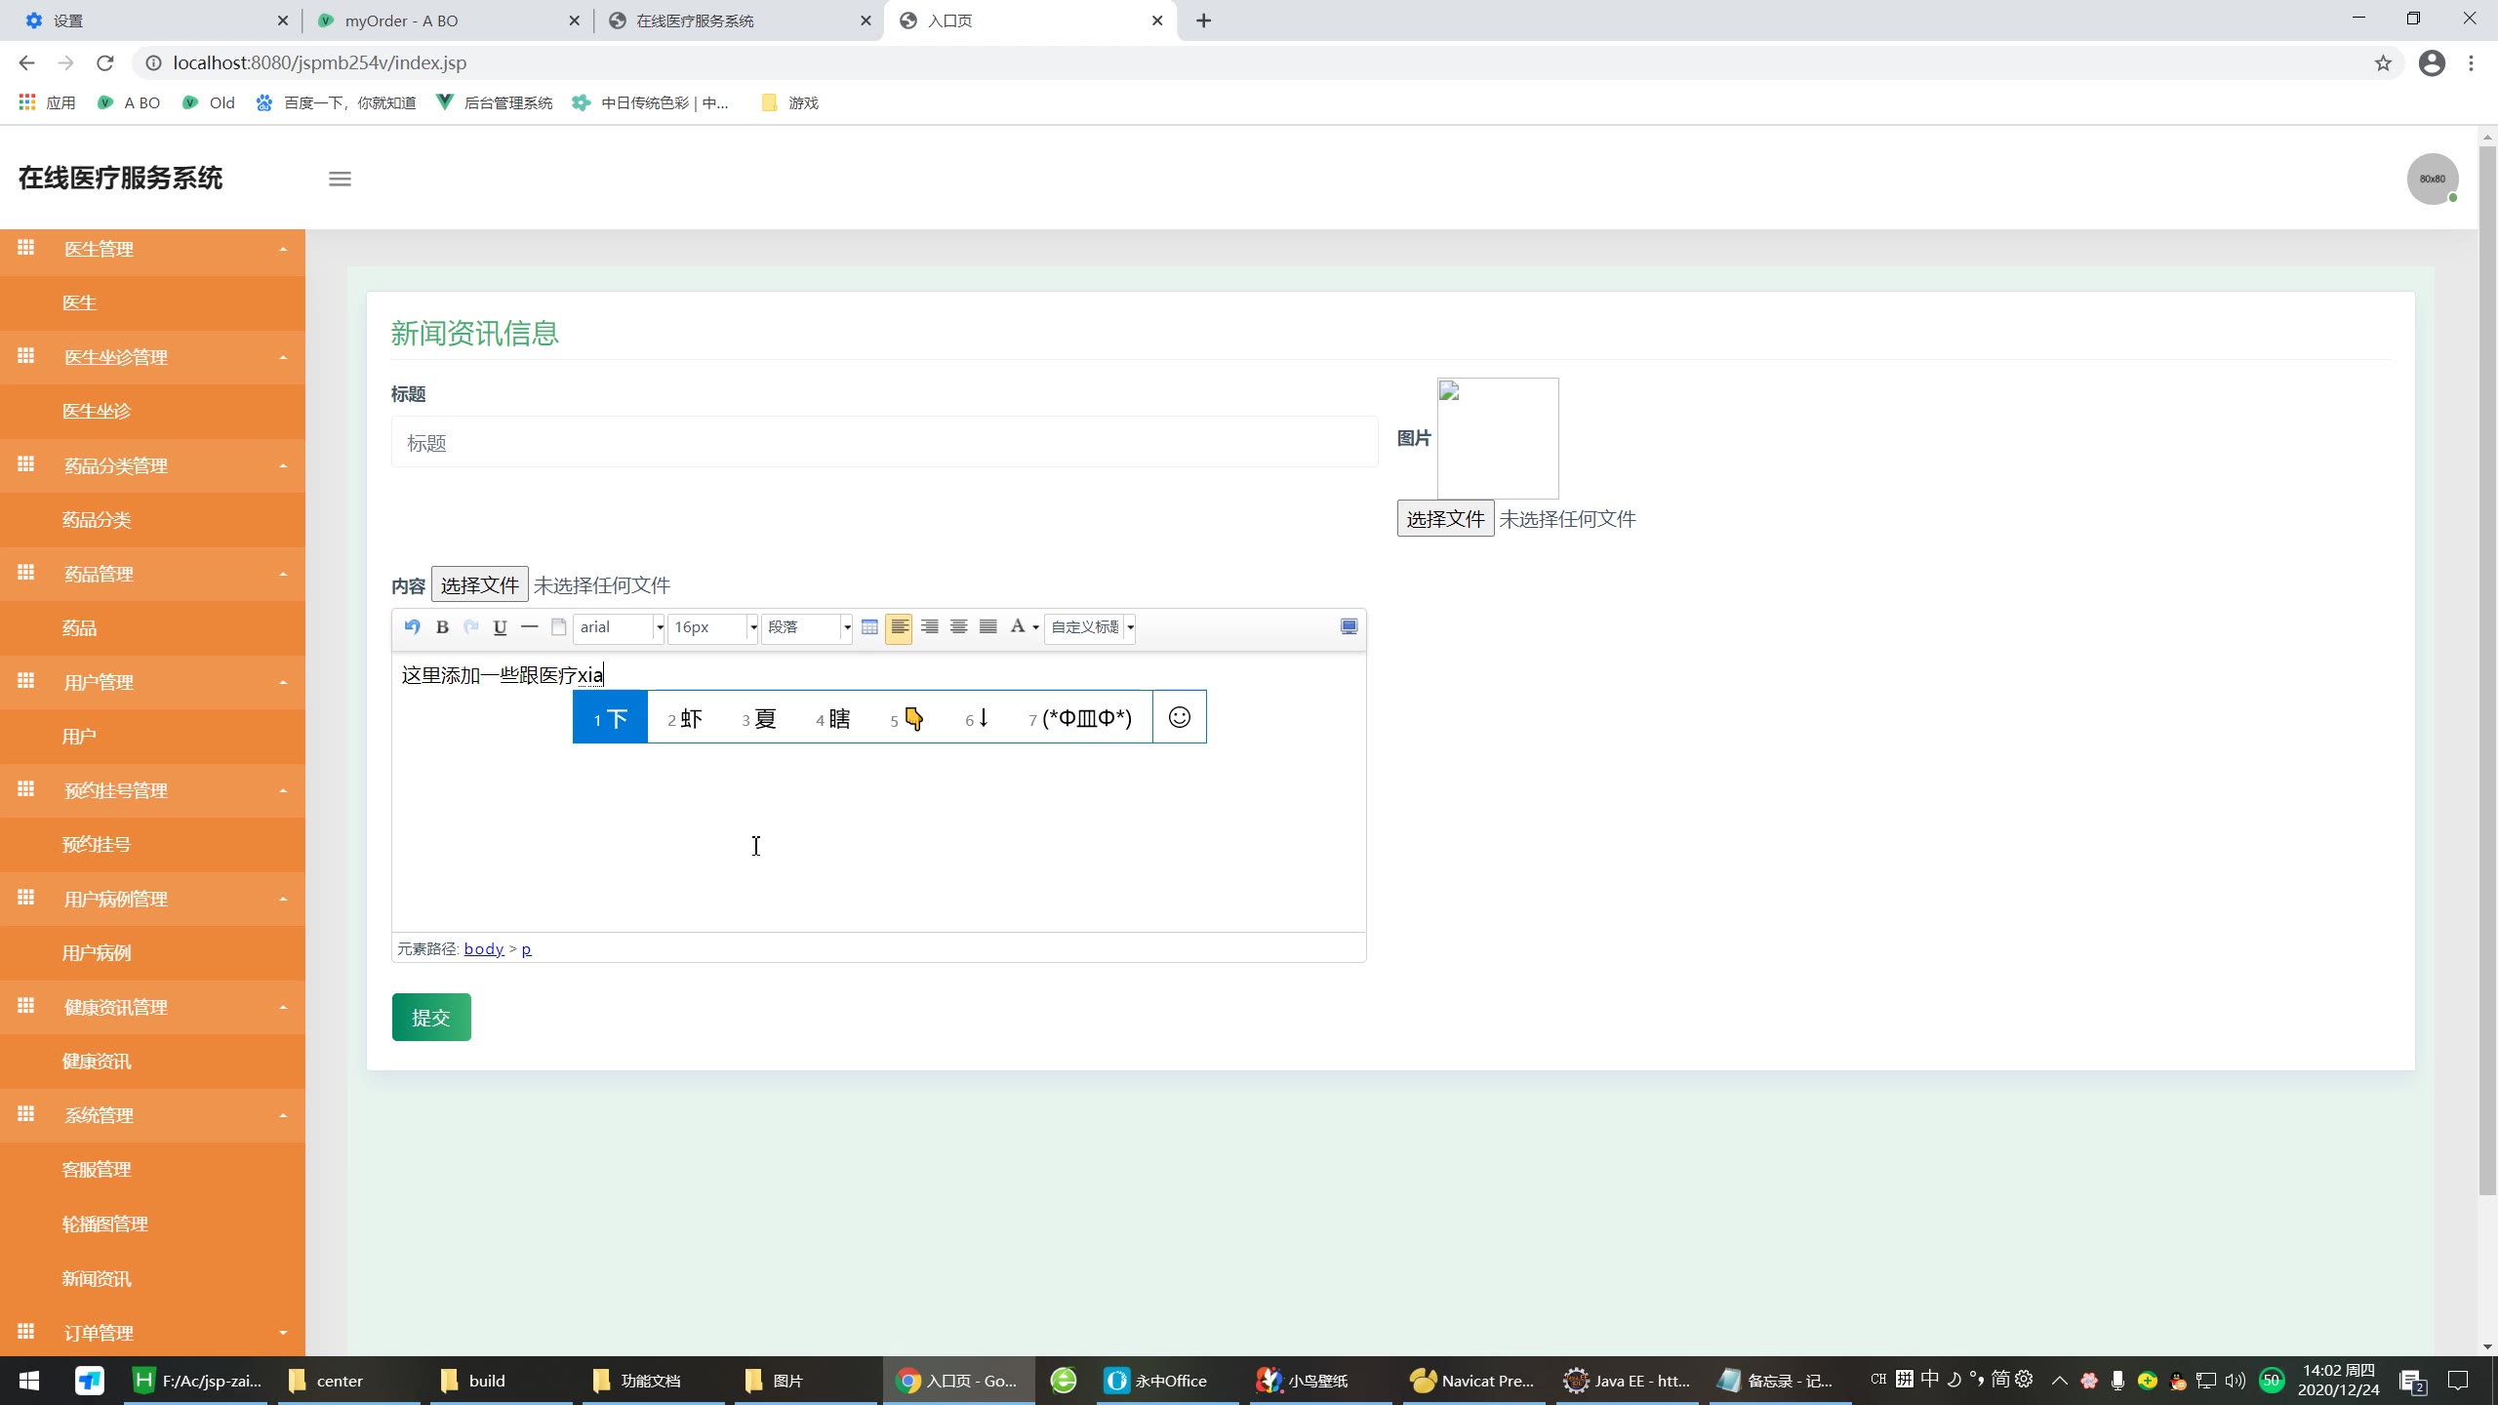
Task: Insert a table using the table icon
Action: (869, 627)
